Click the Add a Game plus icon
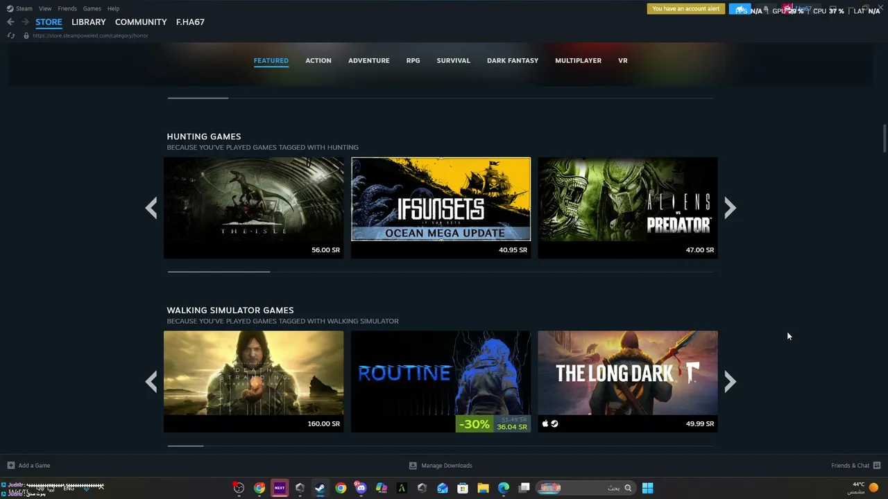Screen dimensions: 888x499 click(10, 466)
